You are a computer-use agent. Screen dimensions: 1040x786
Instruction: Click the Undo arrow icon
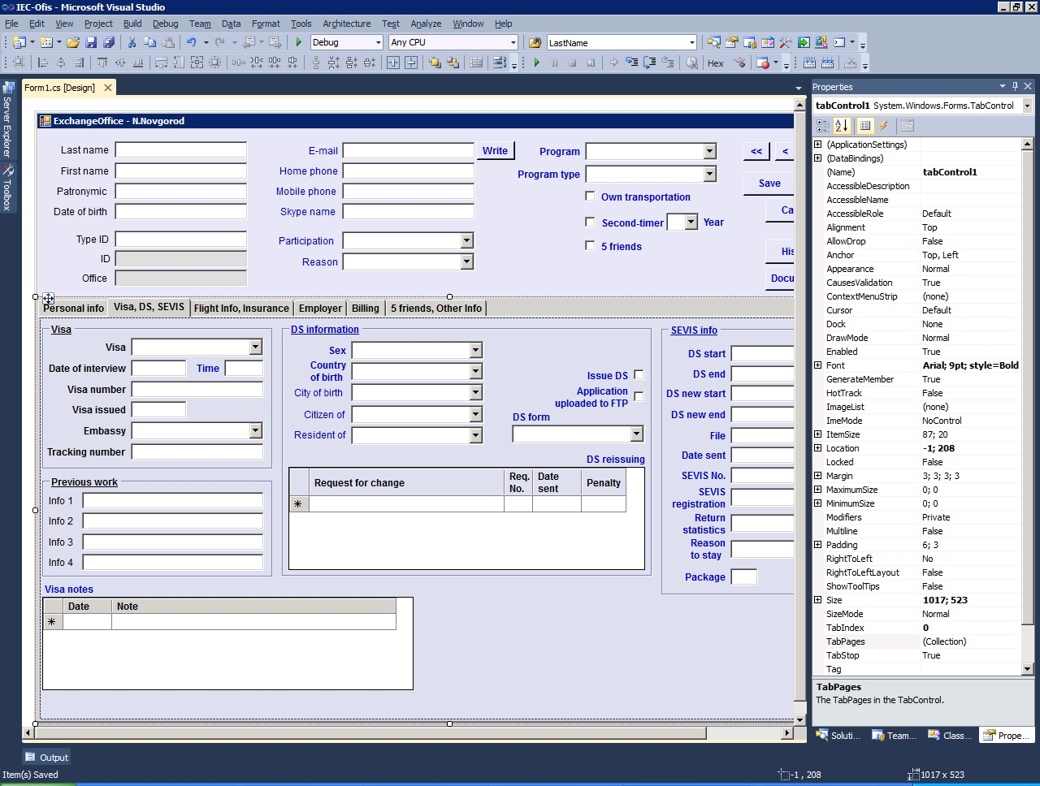192,42
